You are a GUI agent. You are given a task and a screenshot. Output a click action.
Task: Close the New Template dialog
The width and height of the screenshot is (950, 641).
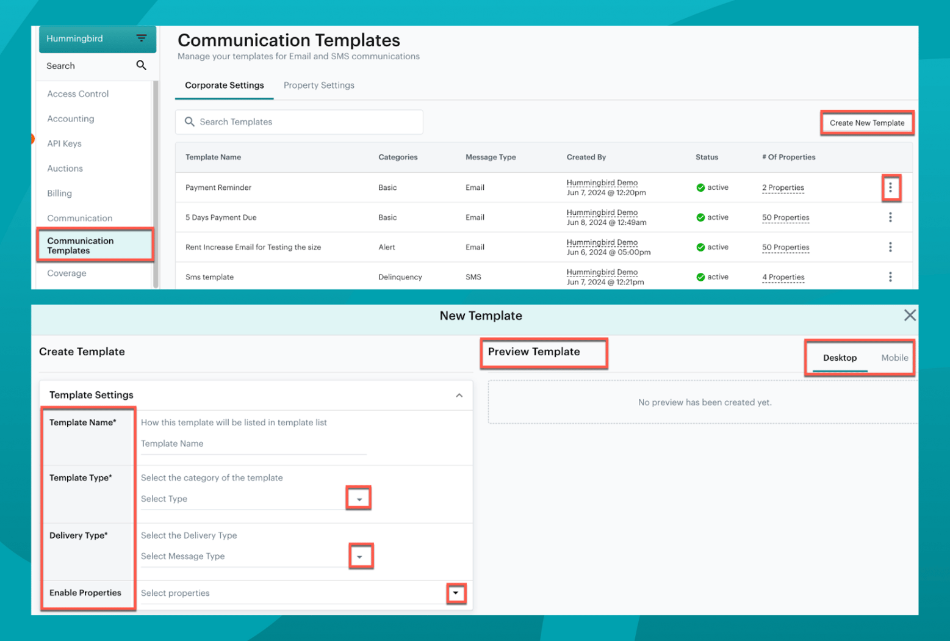point(910,316)
